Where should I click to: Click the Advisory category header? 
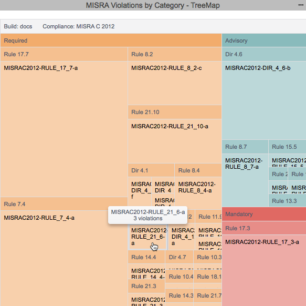click(264, 40)
